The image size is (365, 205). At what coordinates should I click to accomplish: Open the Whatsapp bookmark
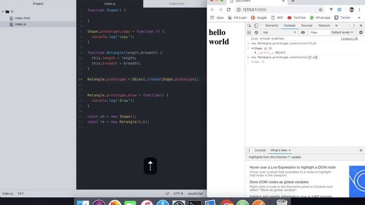[320, 18]
